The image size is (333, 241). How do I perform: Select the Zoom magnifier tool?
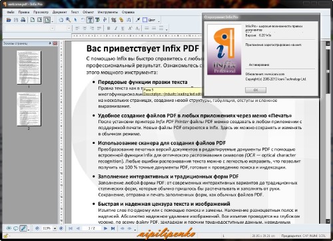68,20
